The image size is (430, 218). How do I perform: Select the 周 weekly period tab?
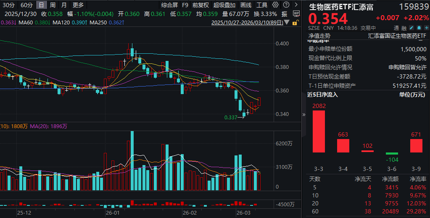coord(52,5)
